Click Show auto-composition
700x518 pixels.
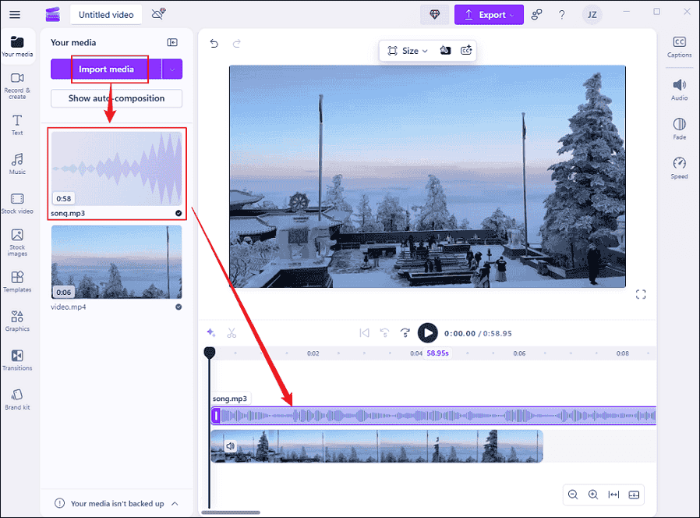(115, 98)
